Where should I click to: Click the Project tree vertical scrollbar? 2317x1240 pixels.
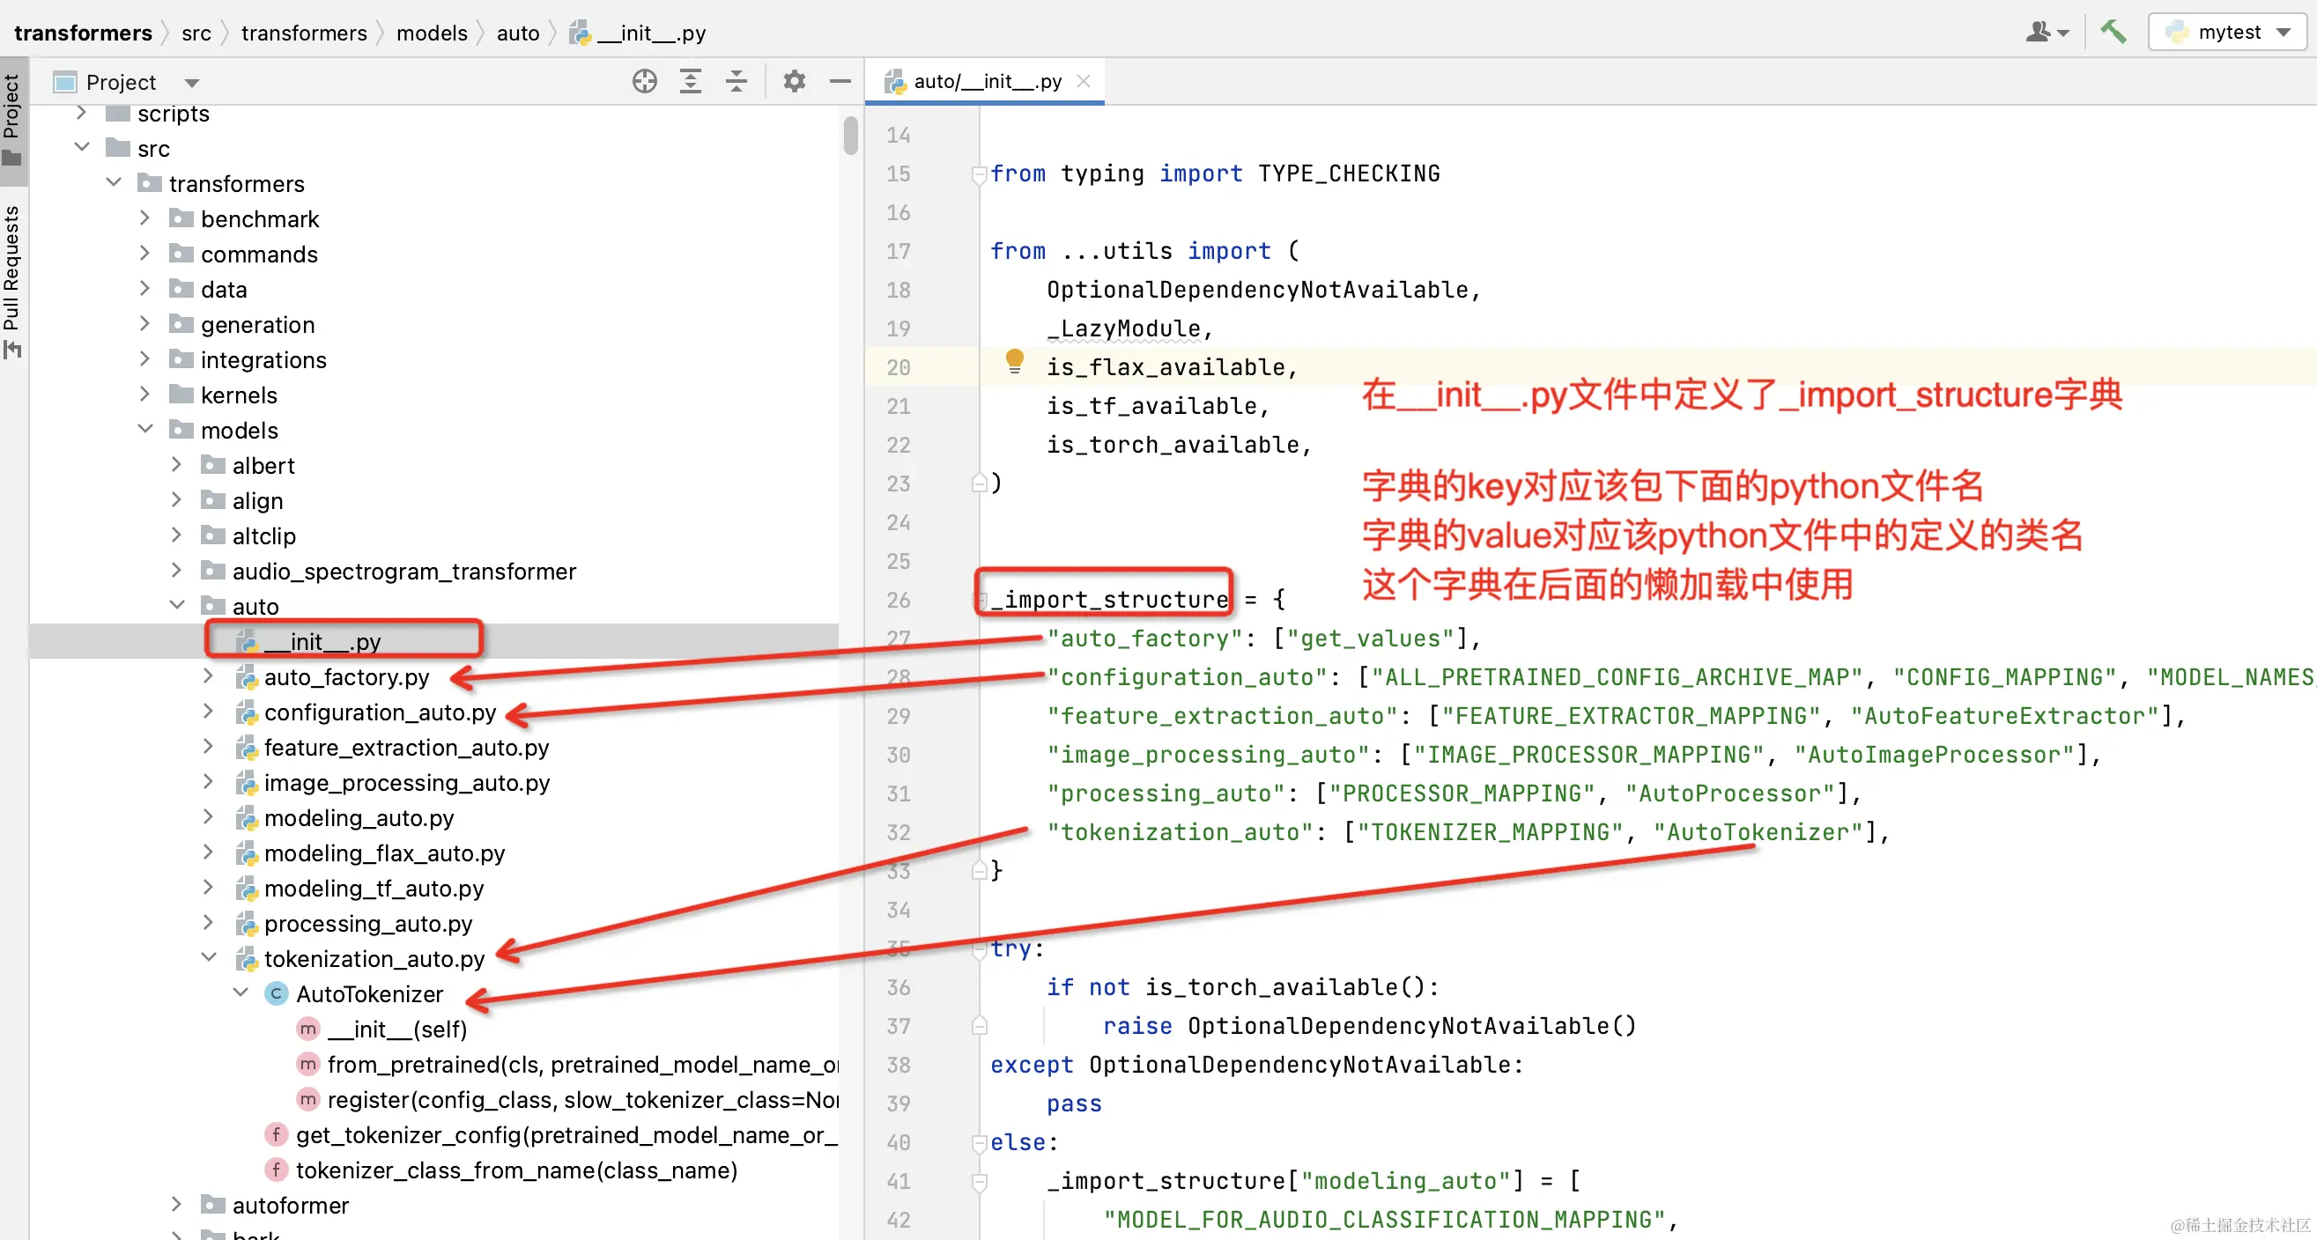pyautogui.click(x=850, y=136)
